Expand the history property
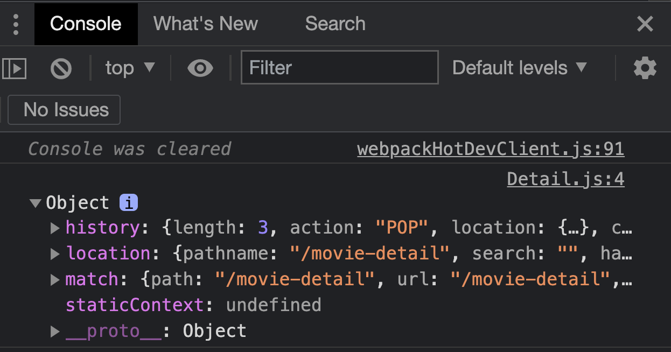The width and height of the screenshot is (671, 352). tap(55, 228)
